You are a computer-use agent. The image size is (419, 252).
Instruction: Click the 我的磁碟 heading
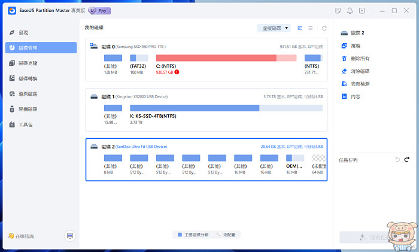coord(94,28)
